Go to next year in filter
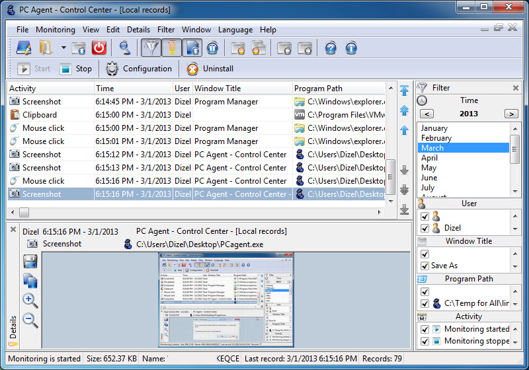The height and width of the screenshot is (370, 529). click(511, 114)
